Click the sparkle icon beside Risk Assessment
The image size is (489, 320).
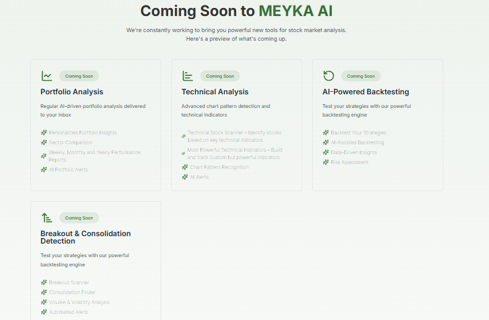click(326, 162)
